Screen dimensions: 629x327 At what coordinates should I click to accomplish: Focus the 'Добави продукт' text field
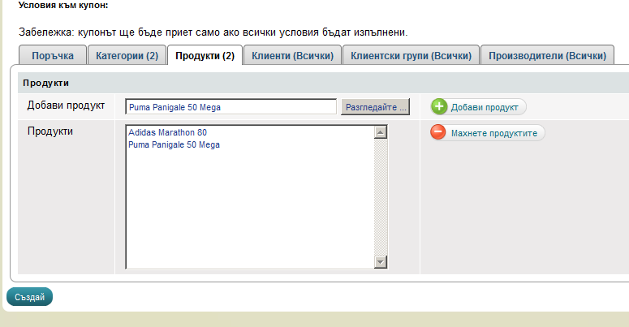click(230, 107)
